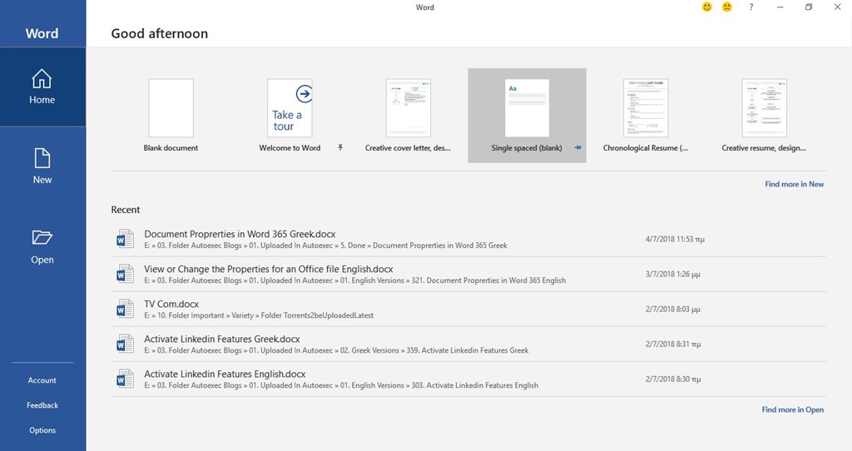The width and height of the screenshot is (852, 451).
Task: Pick the Chronological Resume template
Action: coord(646,108)
